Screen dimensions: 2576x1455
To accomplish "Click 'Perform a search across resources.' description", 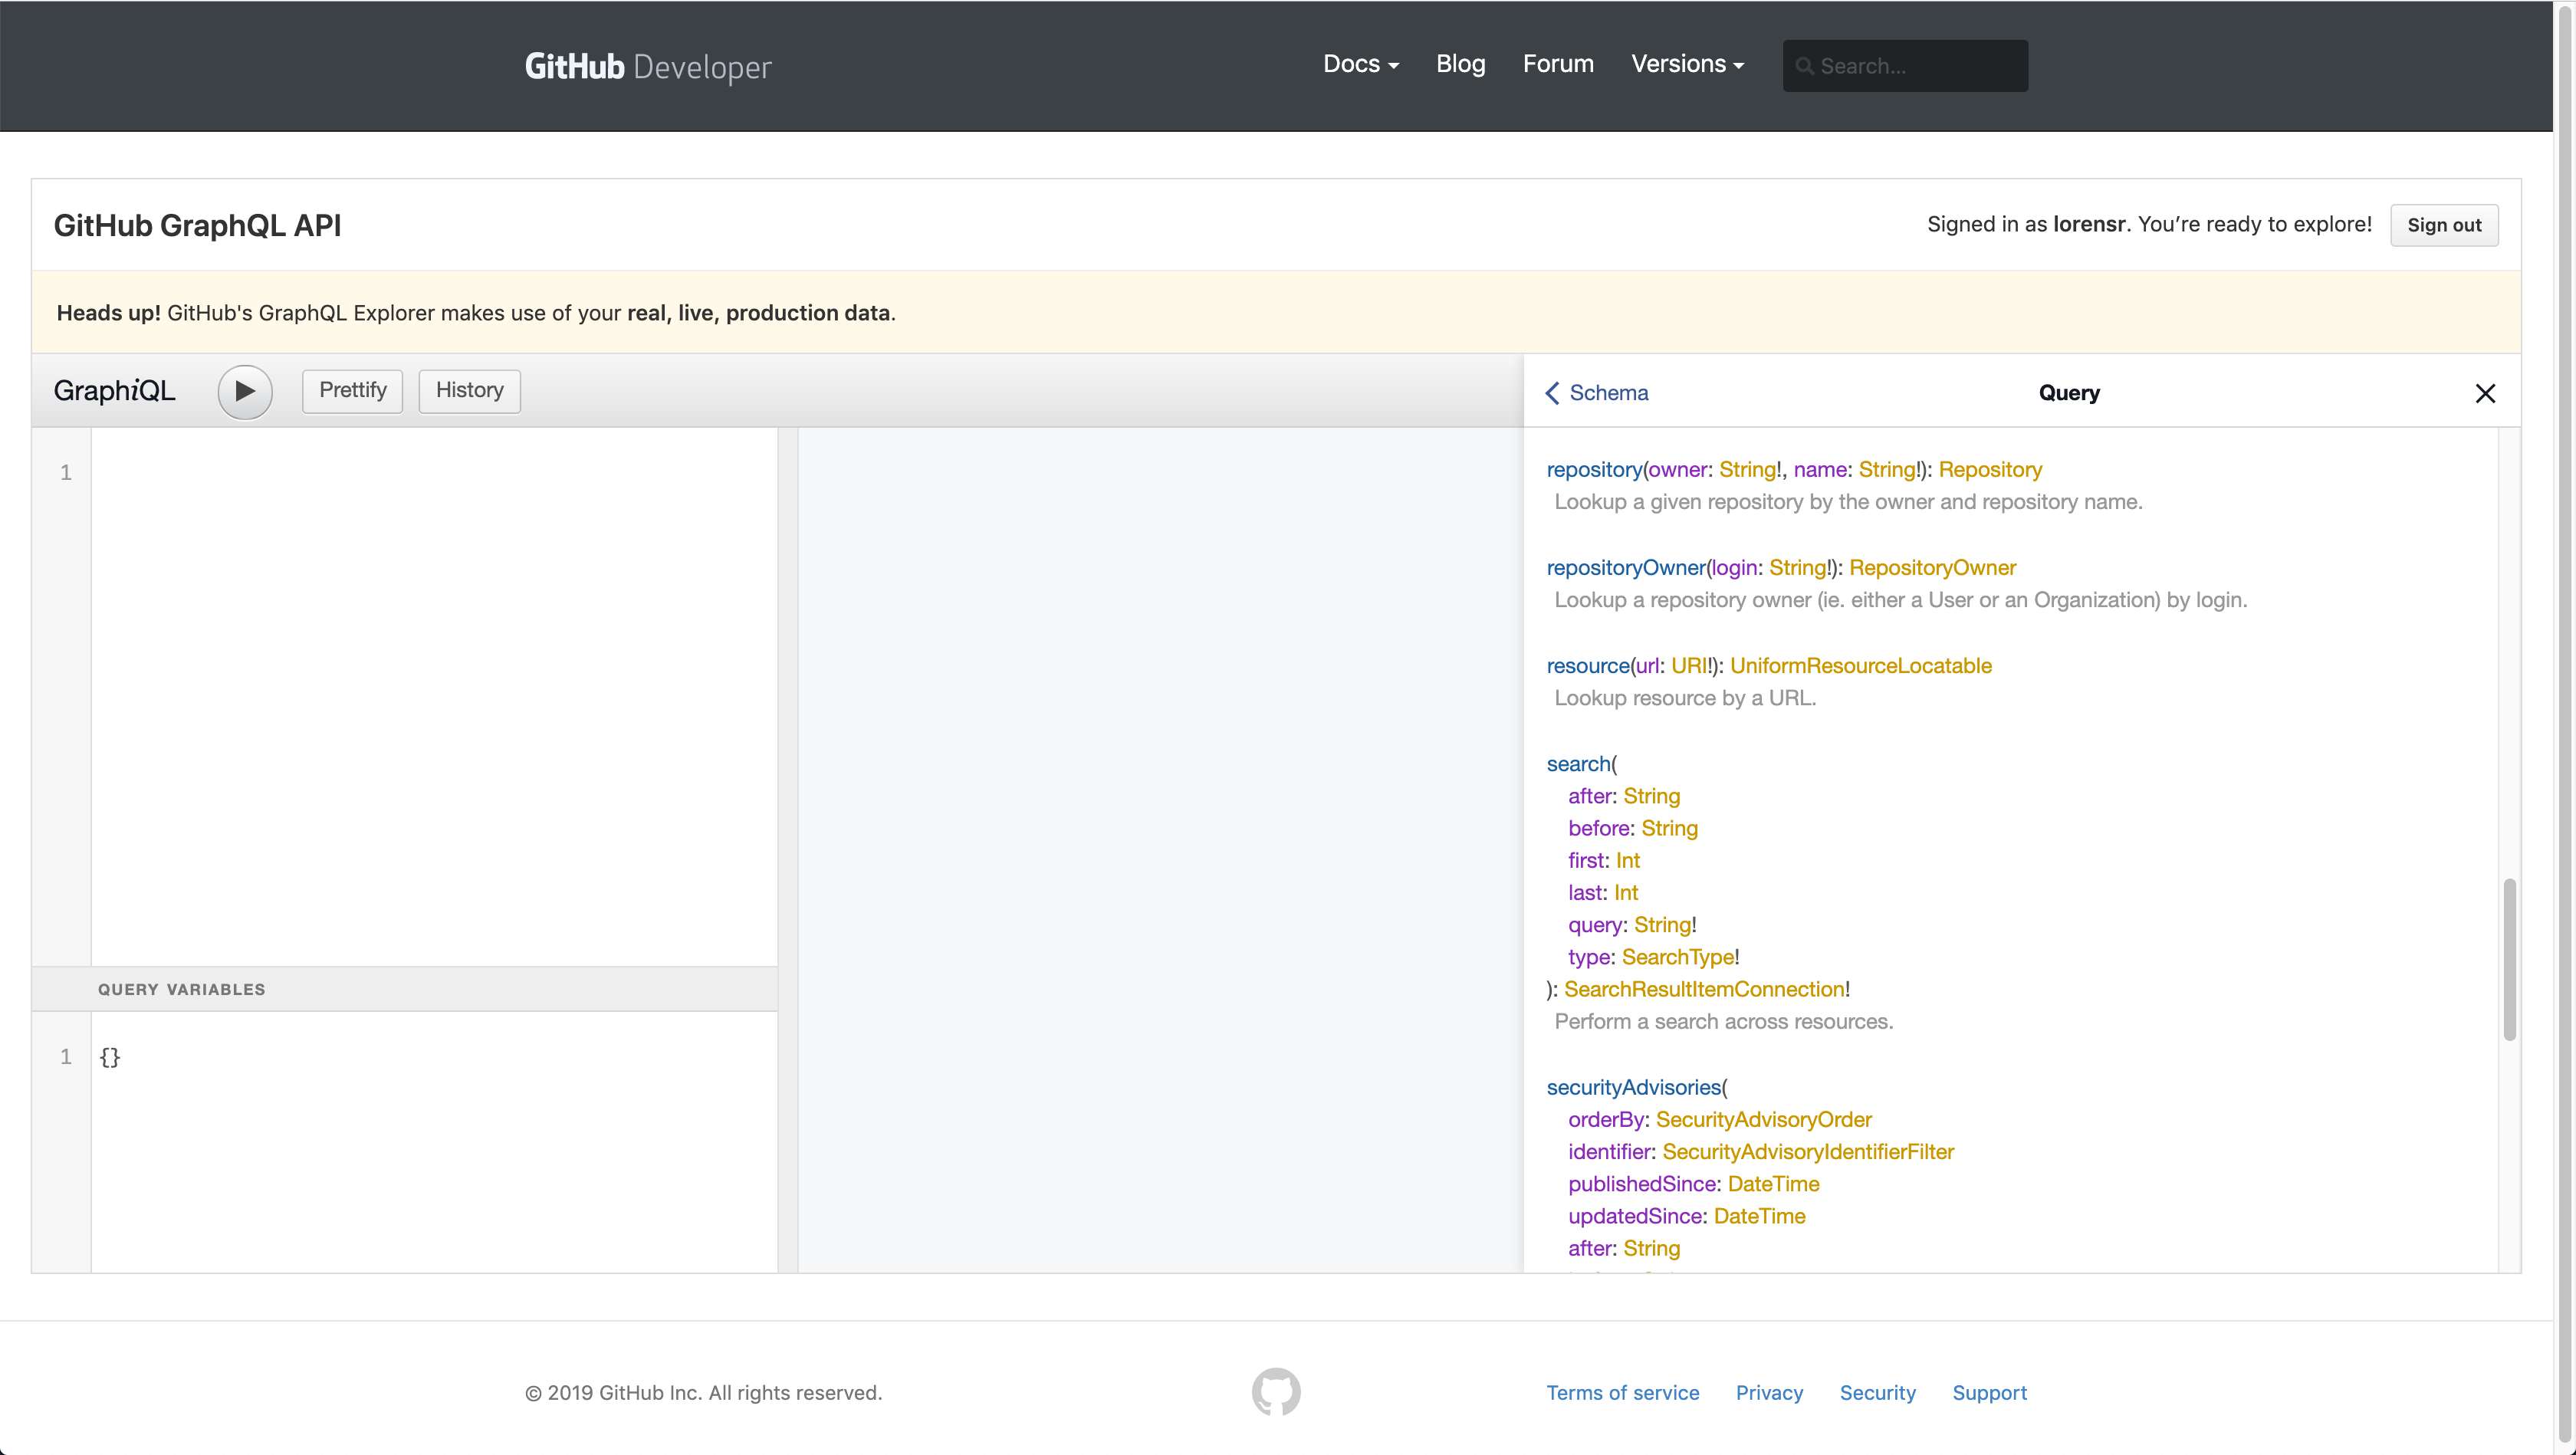I will (1723, 1022).
